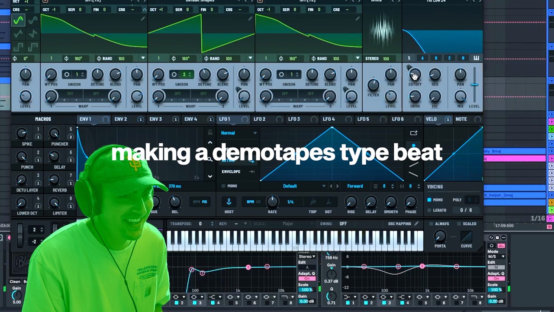Click the LFO anchor icon above HOST
554x312 pixels.
[229, 202]
